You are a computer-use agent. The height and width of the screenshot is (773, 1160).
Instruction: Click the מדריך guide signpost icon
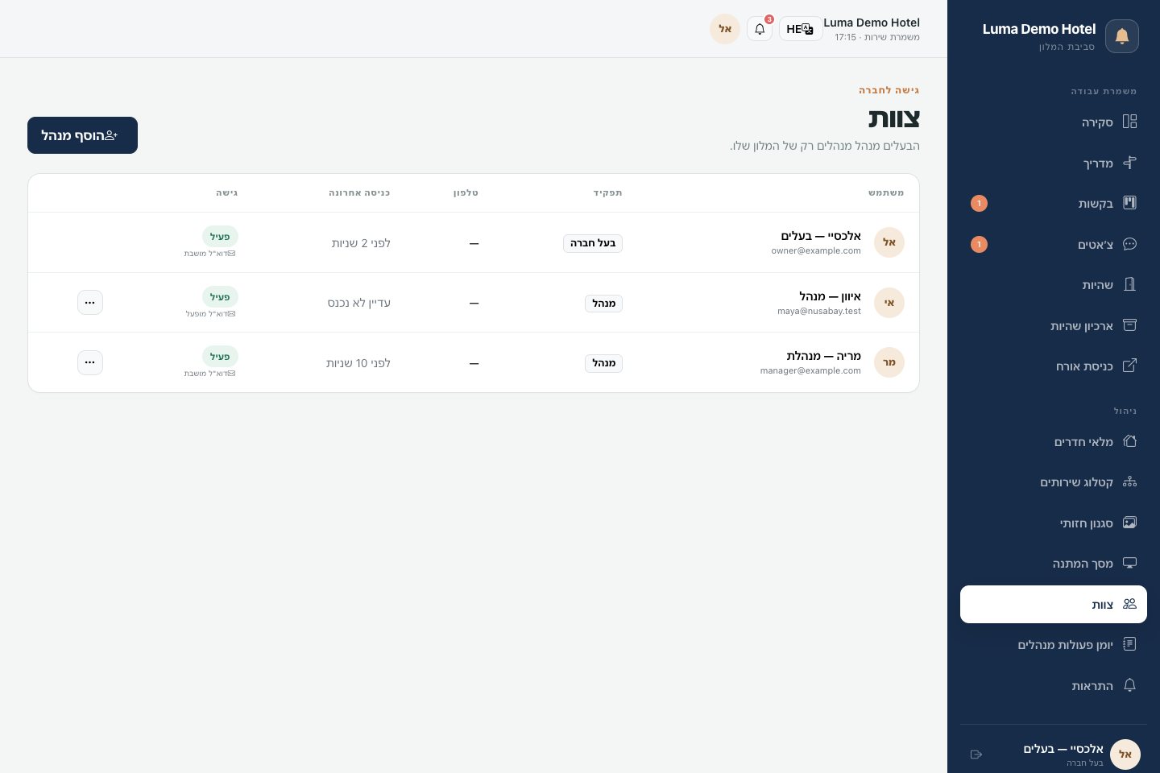tap(1129, 163)
